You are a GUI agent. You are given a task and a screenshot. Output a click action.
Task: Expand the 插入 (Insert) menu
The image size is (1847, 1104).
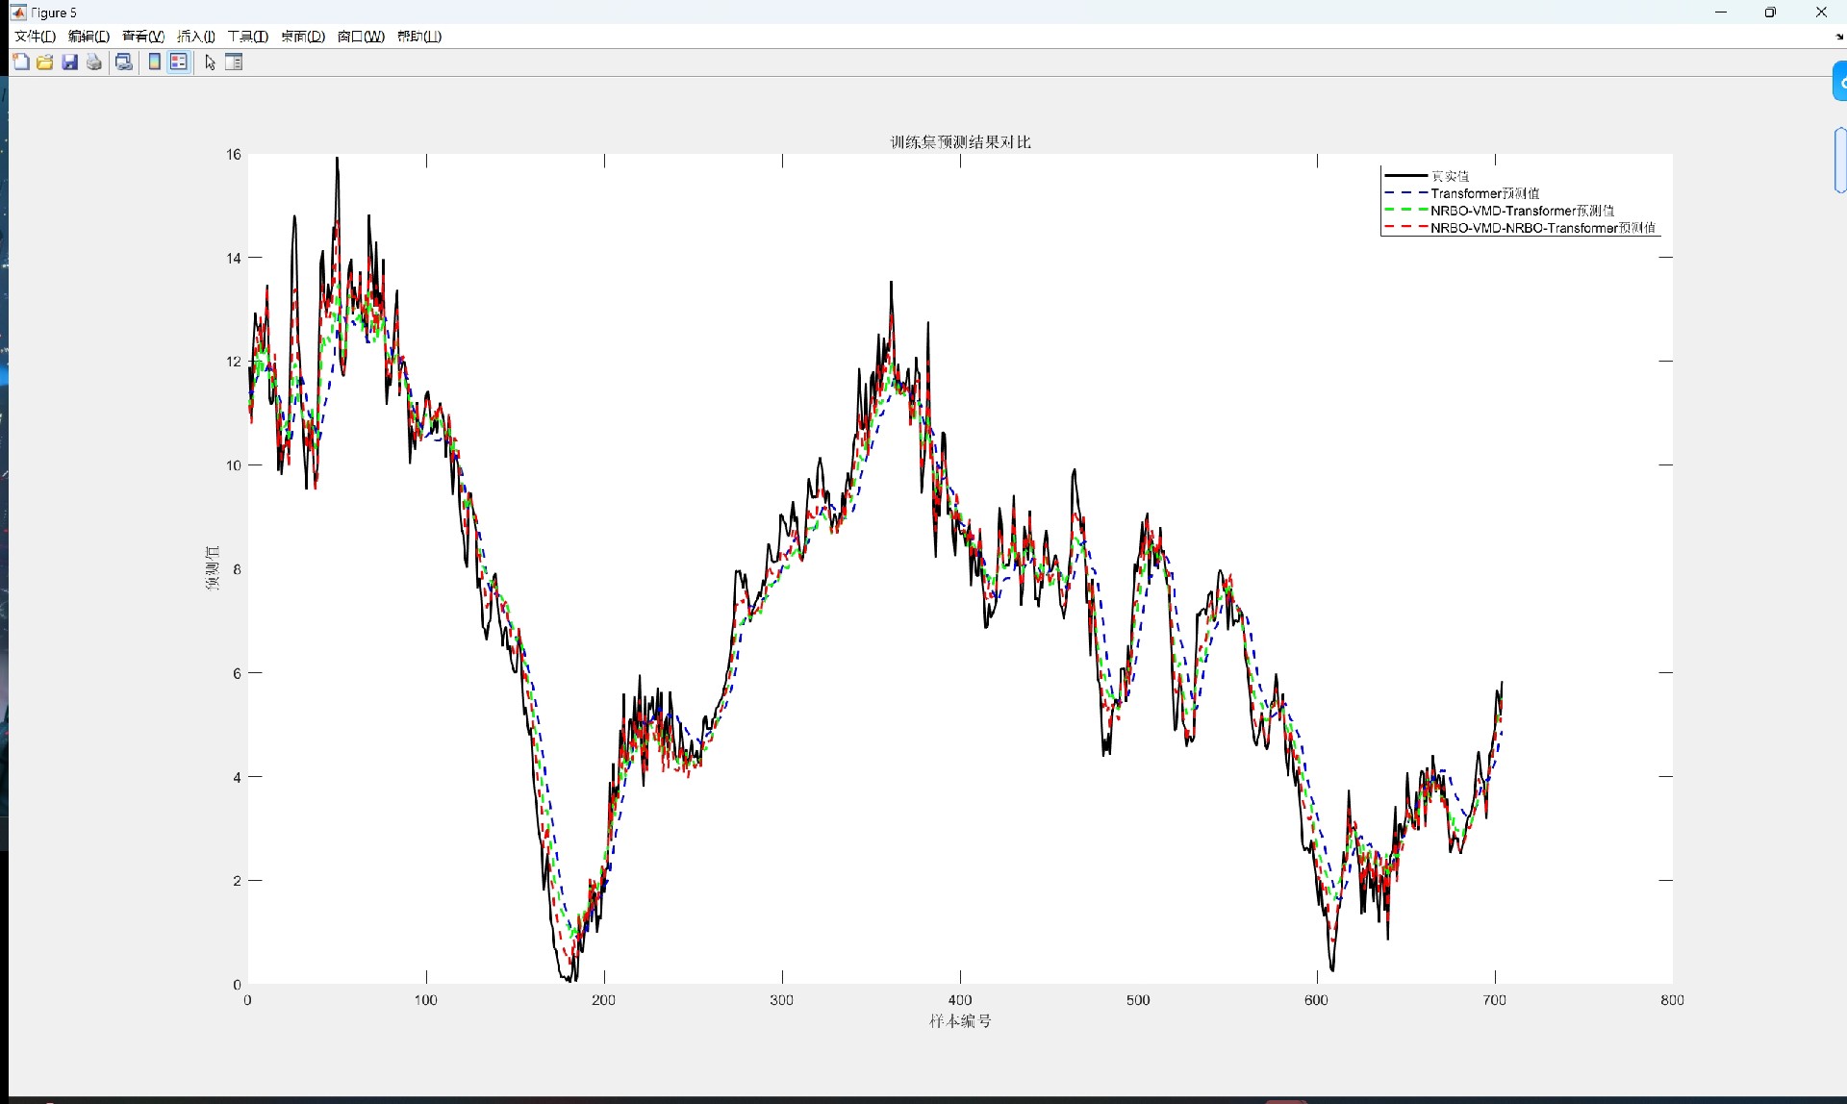pyautogui.click(x=196, y=37)
